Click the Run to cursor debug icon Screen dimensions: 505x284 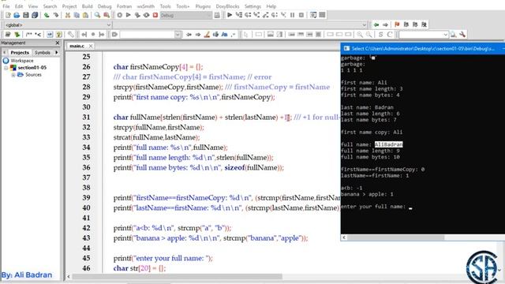click(x=239, y=15)
